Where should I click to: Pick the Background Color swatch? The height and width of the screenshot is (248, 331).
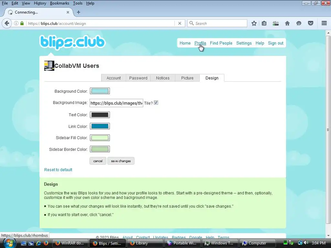click(x=100, y=91)
